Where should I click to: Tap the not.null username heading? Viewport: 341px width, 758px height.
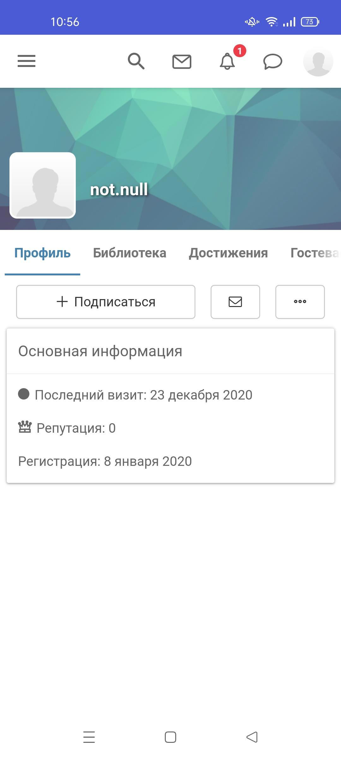pyautogui.click(x=119, y=189)
